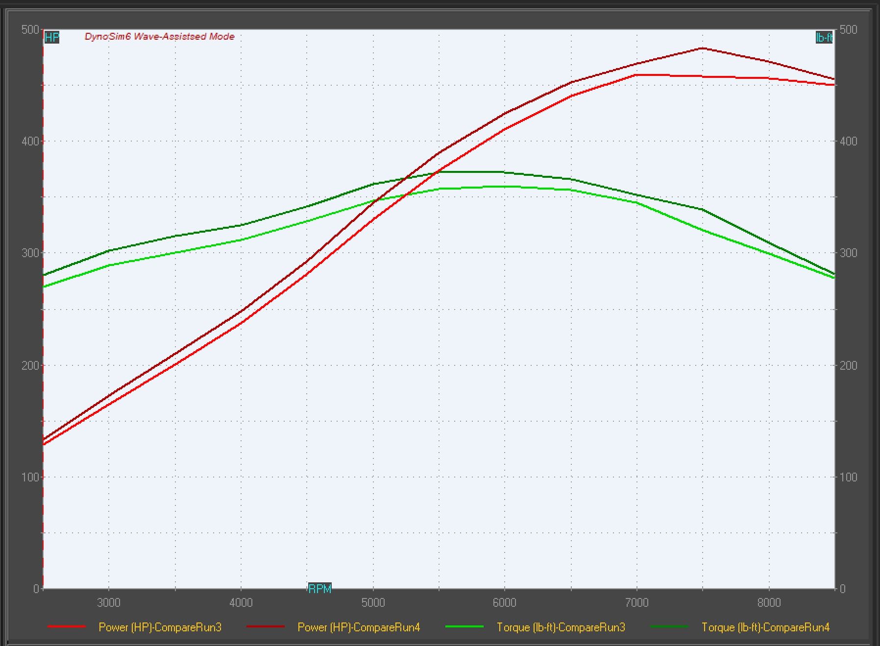
Task: Click the lb-ft axis label tag
Action: (x=824, y=38)
